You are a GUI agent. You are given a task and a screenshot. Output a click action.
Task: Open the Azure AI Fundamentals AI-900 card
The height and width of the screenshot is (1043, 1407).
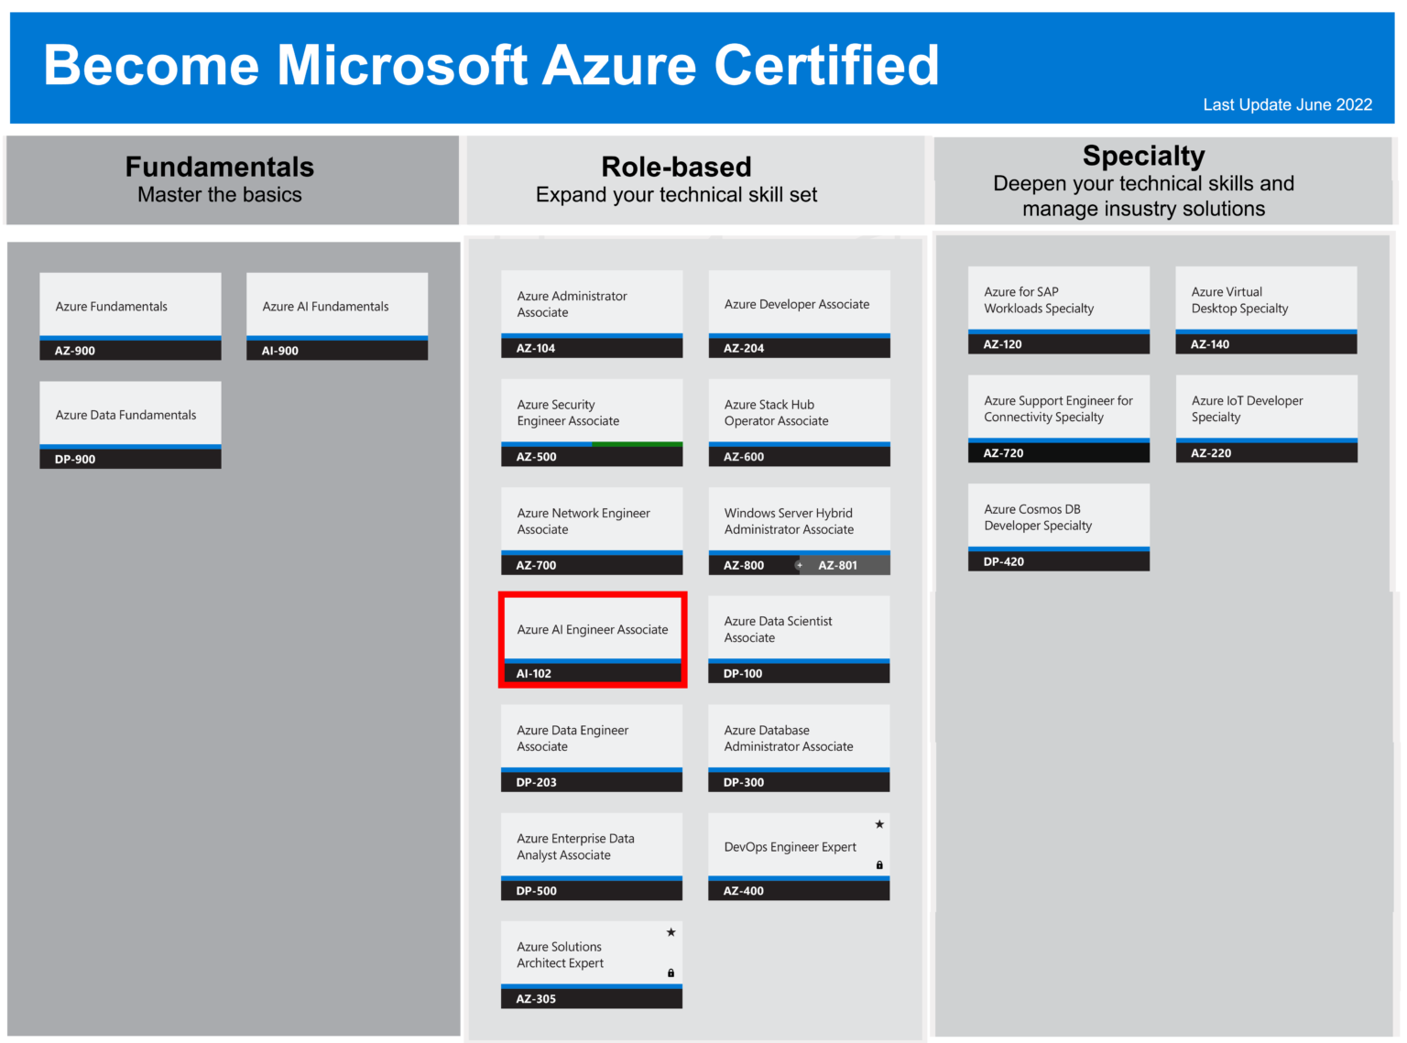click(336, 316)
